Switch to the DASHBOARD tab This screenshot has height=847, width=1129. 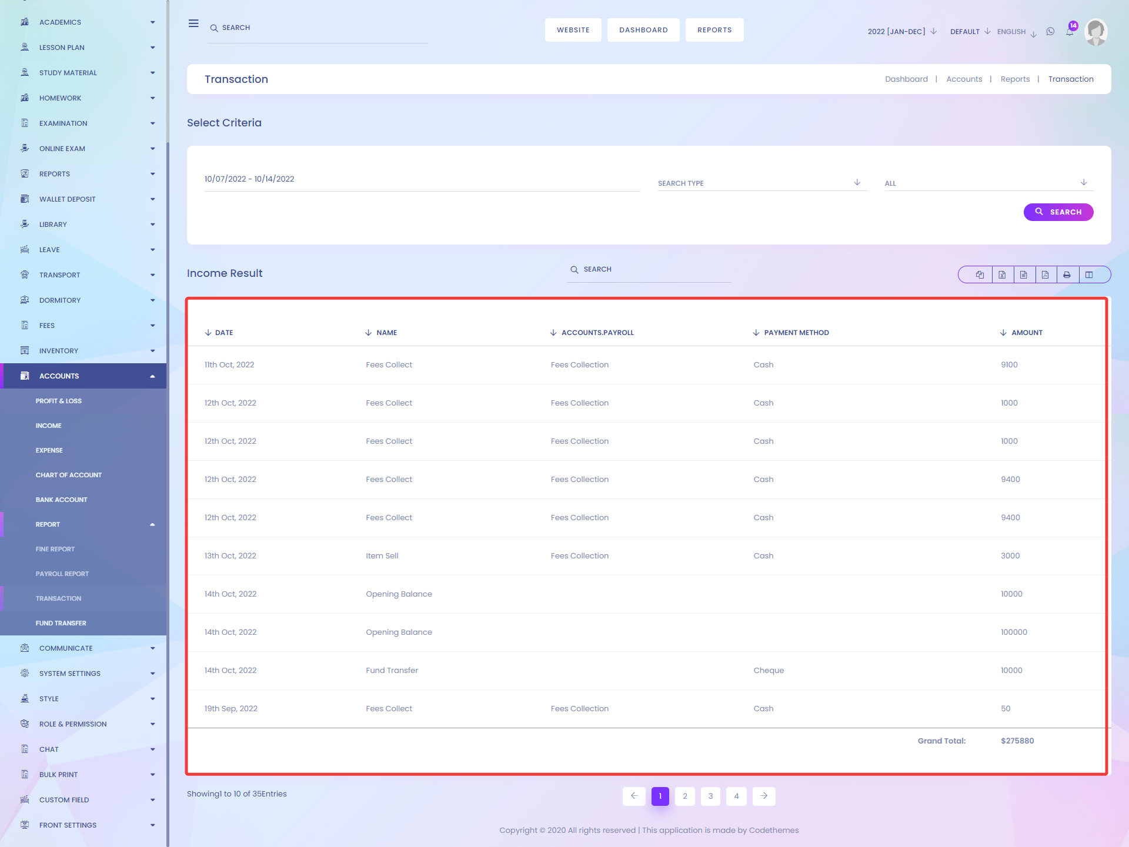(x=643, y=29)
